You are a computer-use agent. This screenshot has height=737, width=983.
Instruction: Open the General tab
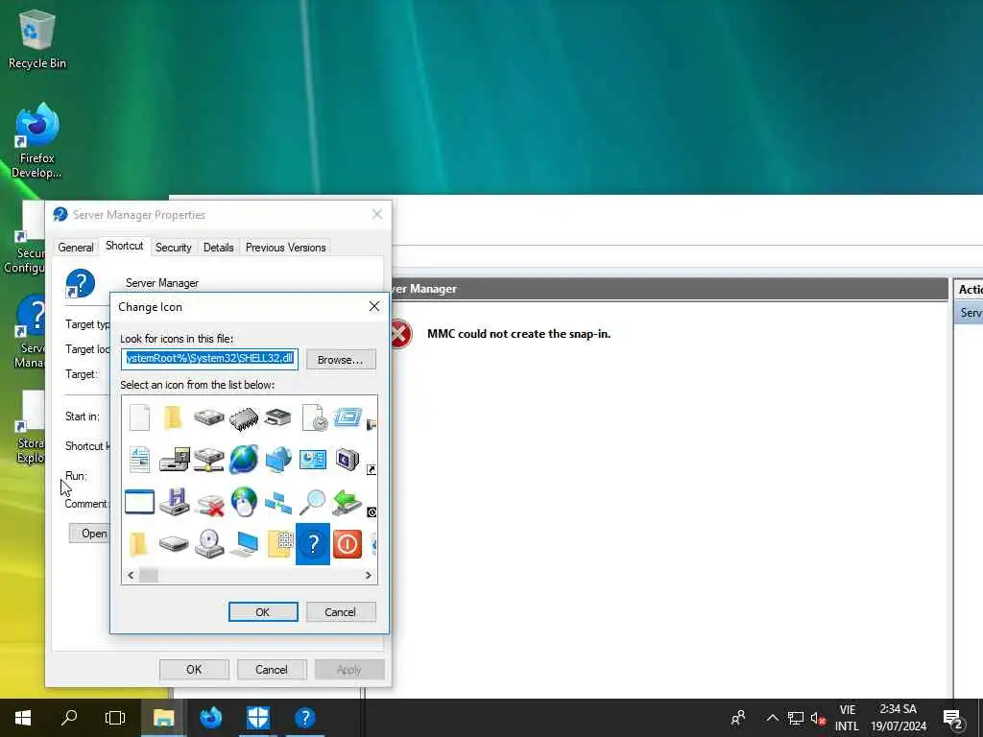(75, 248)
